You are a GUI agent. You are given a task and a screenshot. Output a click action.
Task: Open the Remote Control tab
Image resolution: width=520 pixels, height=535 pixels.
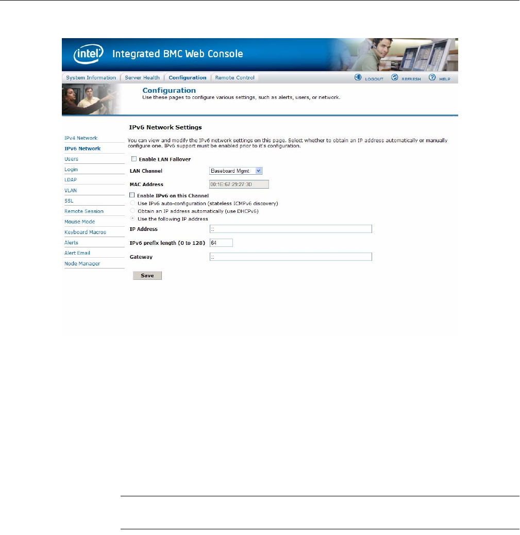235,78
